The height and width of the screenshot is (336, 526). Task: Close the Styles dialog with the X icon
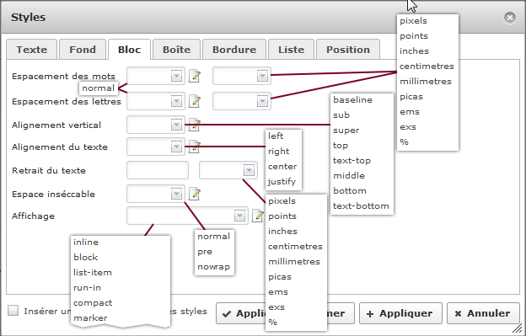coord(510,18)
